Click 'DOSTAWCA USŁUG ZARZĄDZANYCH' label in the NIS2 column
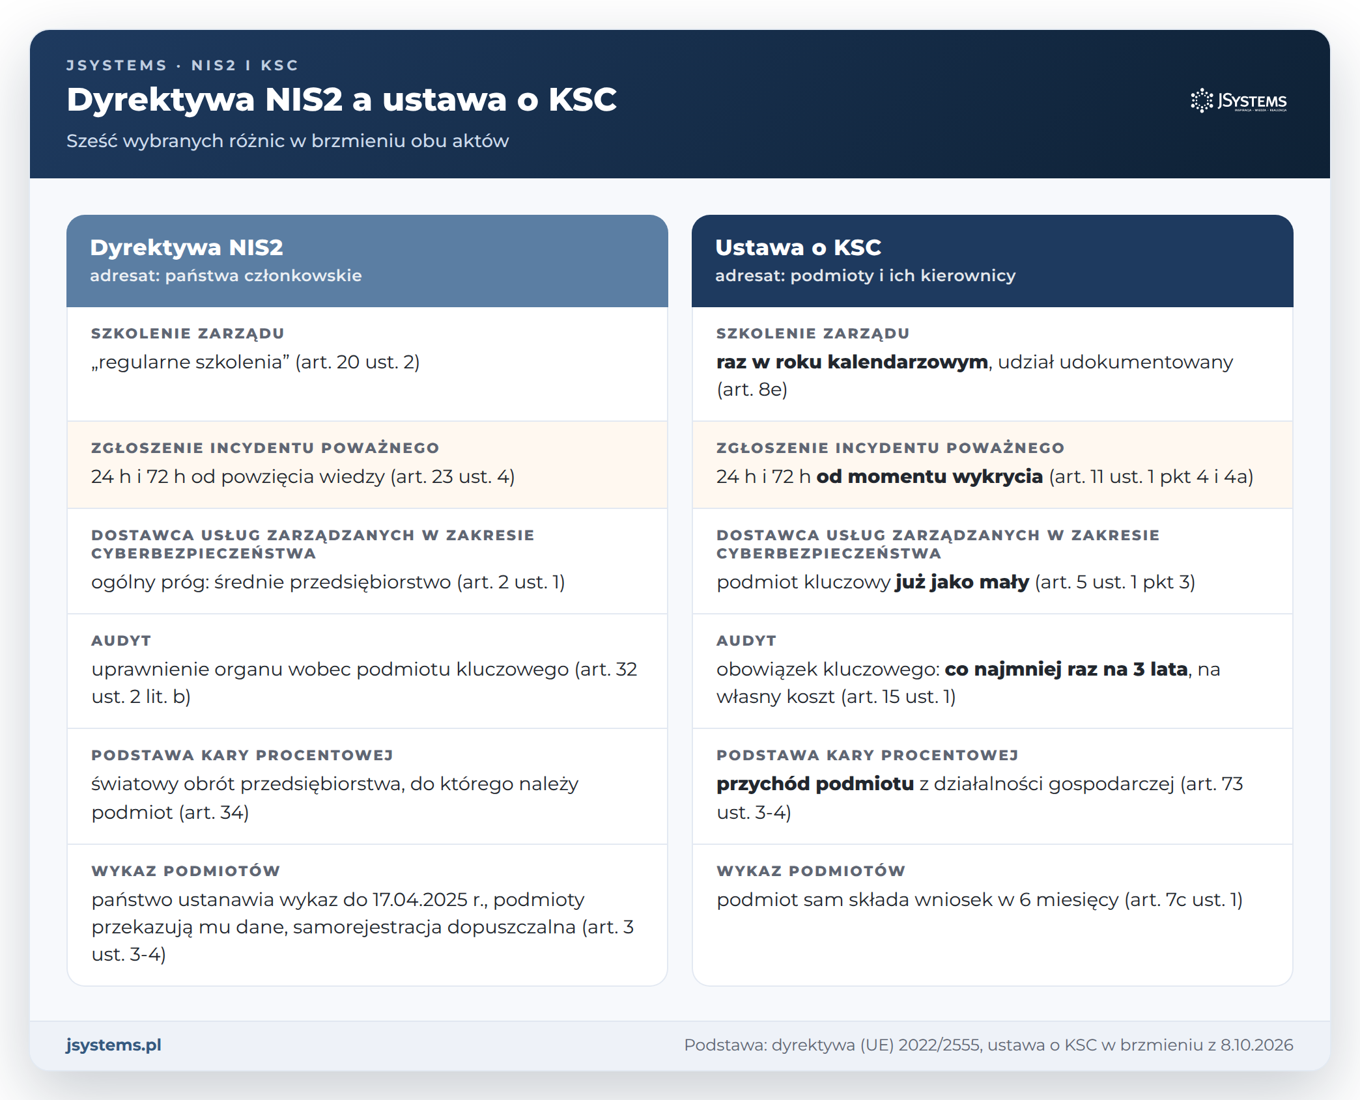The image size is (1360, 1100). point(313,544)
